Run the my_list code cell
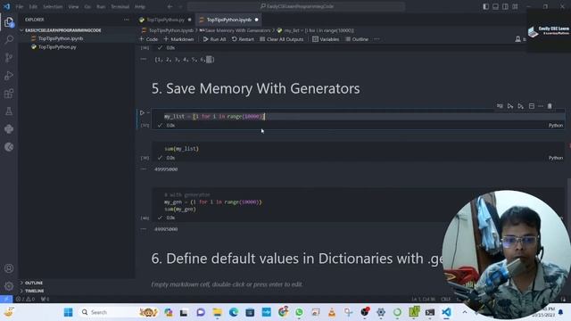 (142, 113)
